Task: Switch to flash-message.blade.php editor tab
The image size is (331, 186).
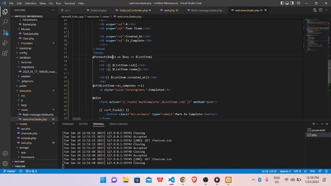Action: pyautogui.click(x=205, y=10)
